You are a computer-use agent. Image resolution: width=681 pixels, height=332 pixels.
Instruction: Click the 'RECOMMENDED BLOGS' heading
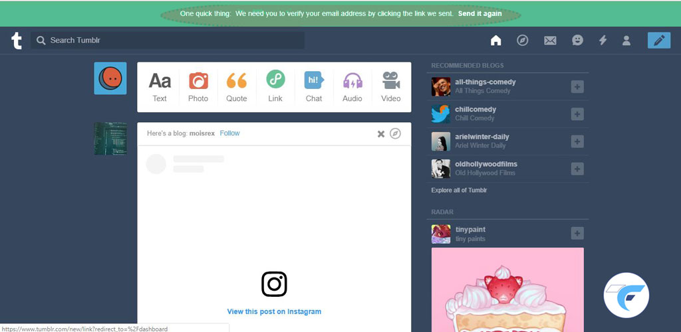[468, 66]
